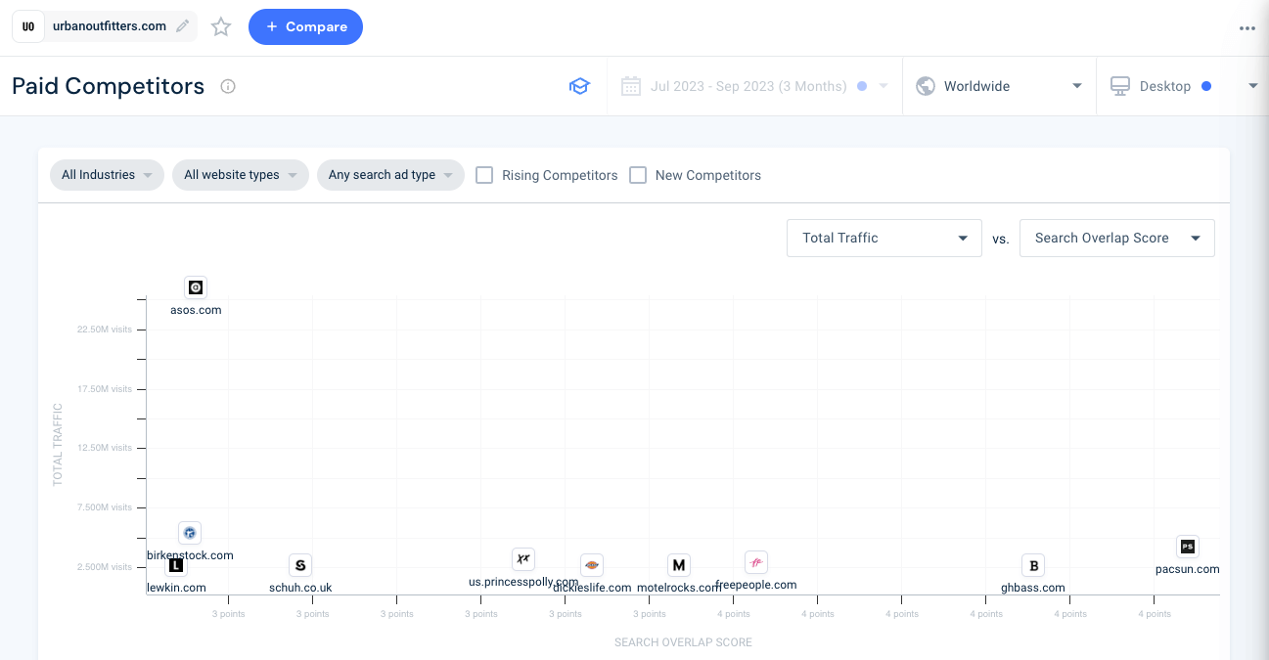Open the Jul 2023 - Sep 2023 date range picker
Screen dimensions: 1269x660
[753, 86]
